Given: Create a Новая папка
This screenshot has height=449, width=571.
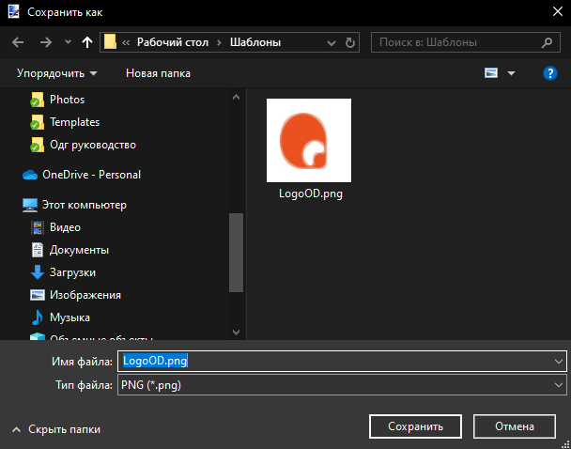Looking at the screenshot, I should [158, 73].
